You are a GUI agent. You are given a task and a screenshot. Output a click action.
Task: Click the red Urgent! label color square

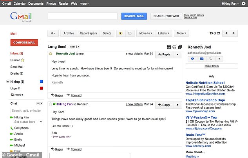42,88
